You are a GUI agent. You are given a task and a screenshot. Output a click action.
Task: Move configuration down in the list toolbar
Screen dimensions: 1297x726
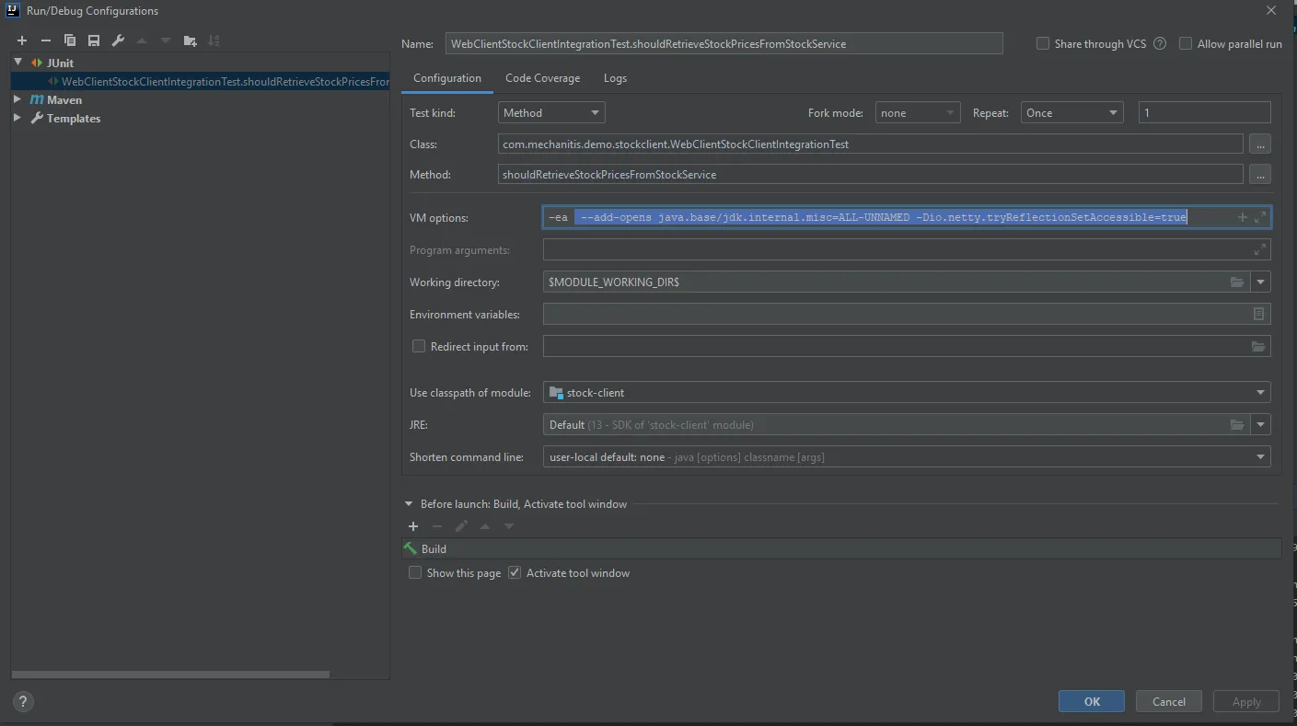pos(166,40)
